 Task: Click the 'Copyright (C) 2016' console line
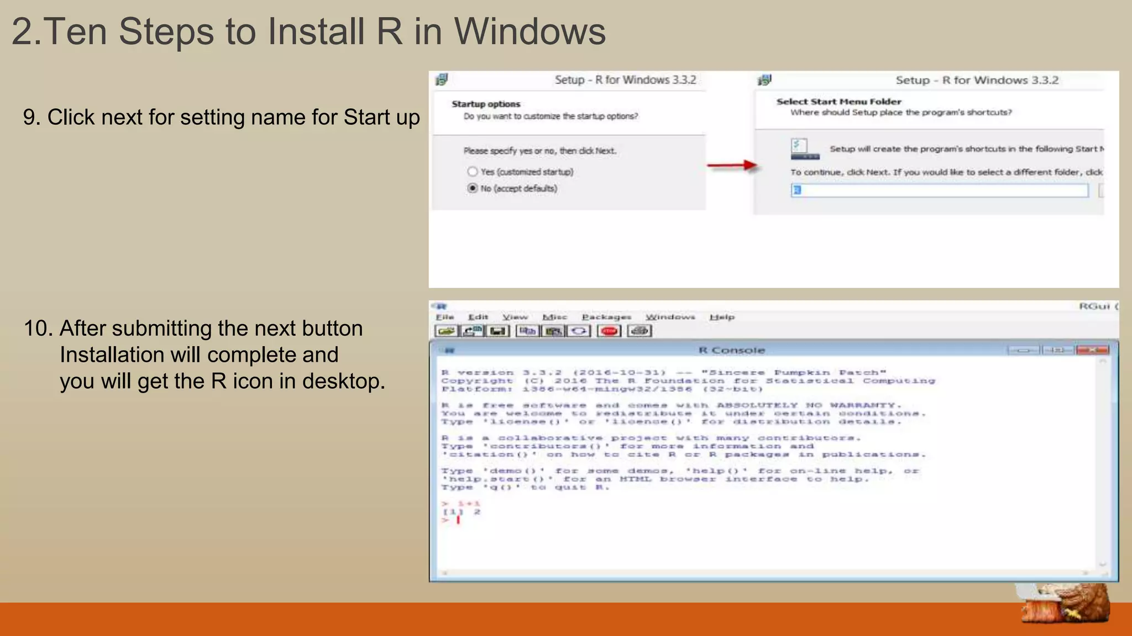[x=688, y=381]
